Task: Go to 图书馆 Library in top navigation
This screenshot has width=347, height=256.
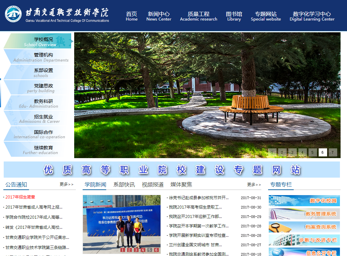Action: (x=234, y=16)
